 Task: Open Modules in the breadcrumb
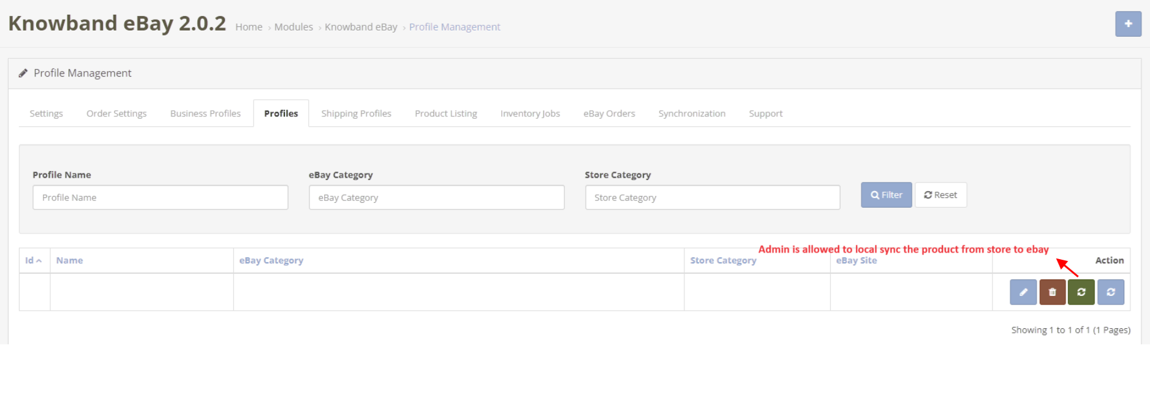[293, 27]
